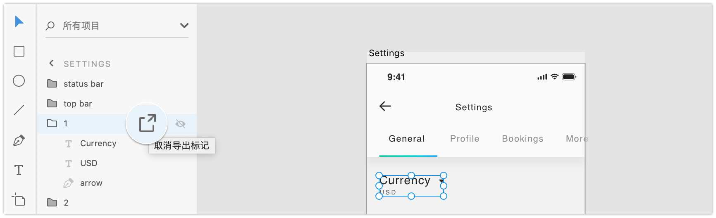Select the Settings artboard title label
Screen dimensions: 716x218
pos(387,53)
